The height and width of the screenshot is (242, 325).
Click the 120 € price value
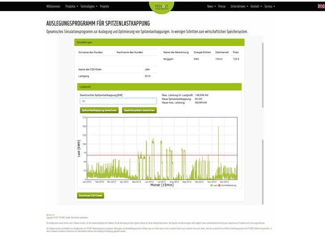click(236, 59)
